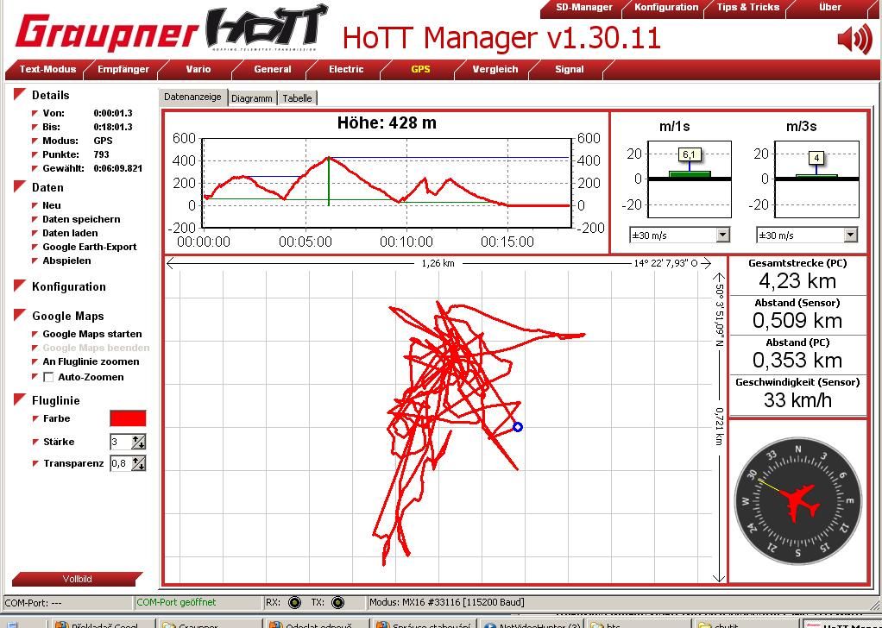The width and height of the screenshot is (882, 628).
Task: Click the TX status indicator light
Action: (x=337, y=603)
